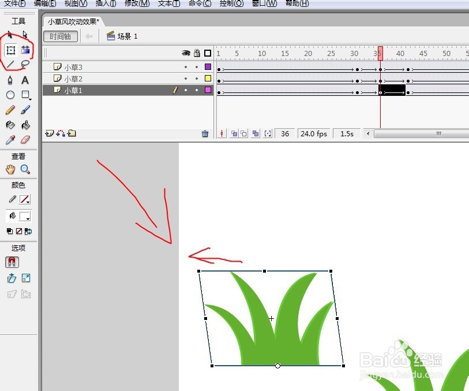Toggle outline view for all layers
The height and width of the screenshot is (391, 469).
point(208,53)
